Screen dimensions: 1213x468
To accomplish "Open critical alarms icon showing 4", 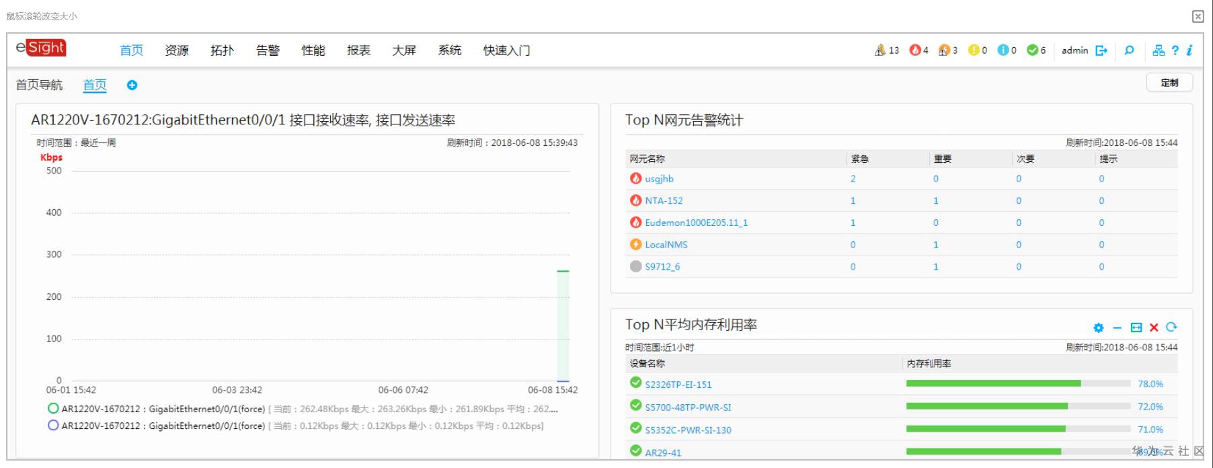I will coord(914,50).
